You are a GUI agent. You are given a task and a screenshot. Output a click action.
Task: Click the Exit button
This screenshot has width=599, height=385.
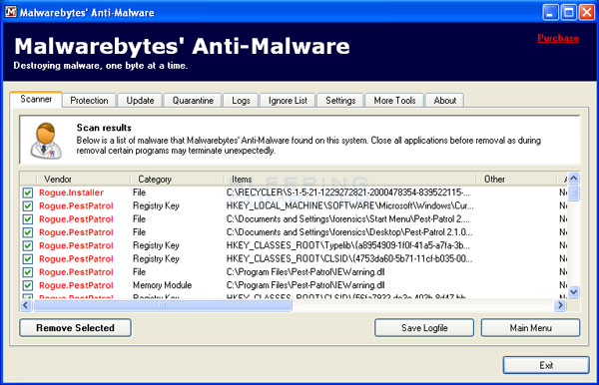tap(546, 365)
